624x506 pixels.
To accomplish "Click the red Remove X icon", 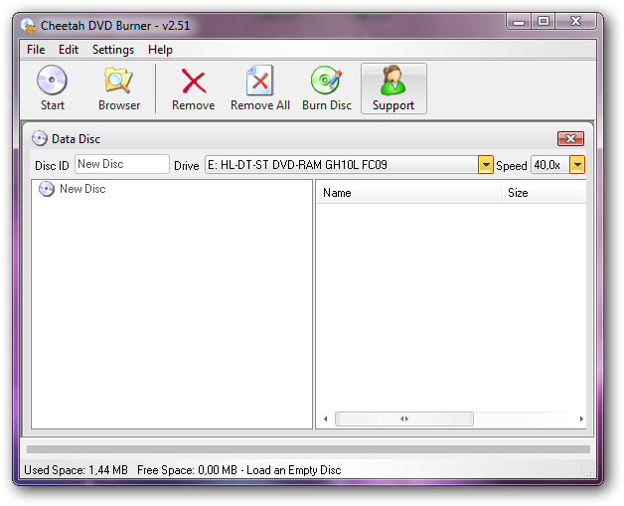I will (x=194, y=82).
